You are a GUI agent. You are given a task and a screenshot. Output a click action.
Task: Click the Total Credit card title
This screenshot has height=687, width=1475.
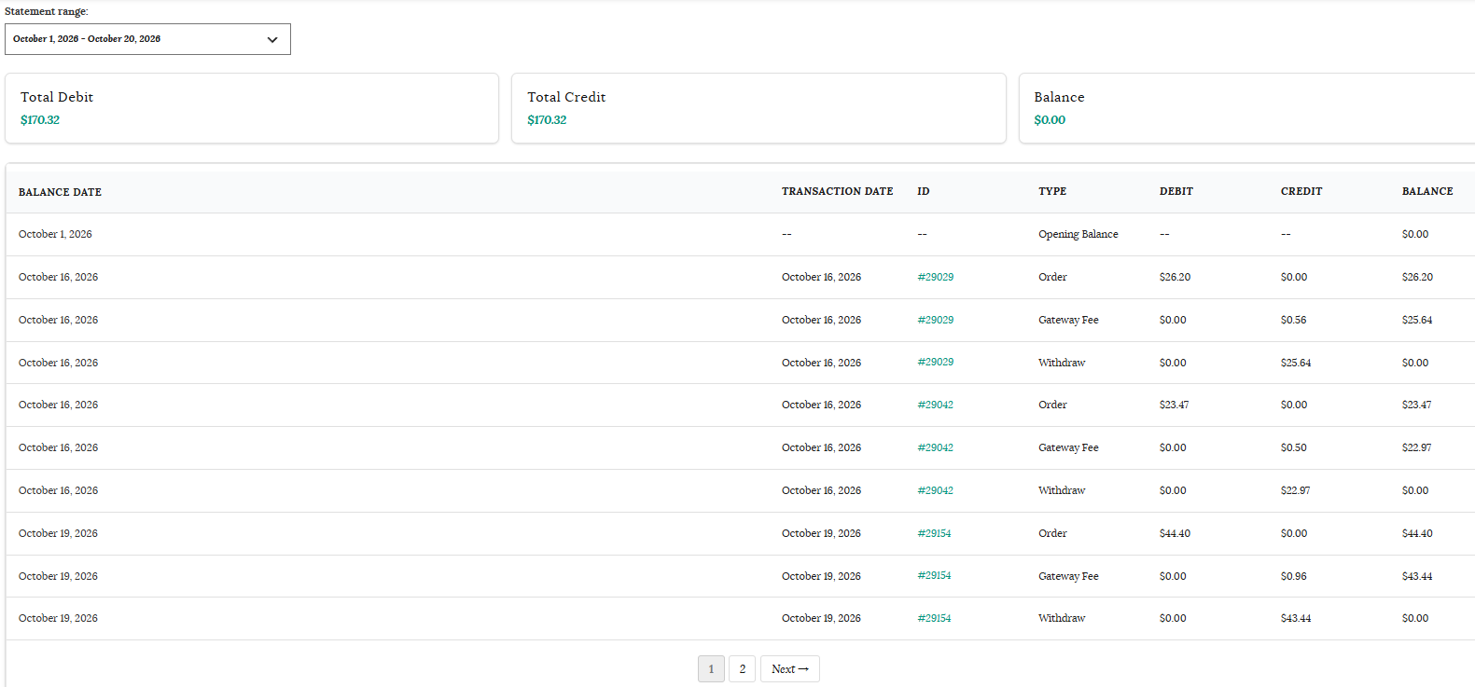click(x=566, y=97)
